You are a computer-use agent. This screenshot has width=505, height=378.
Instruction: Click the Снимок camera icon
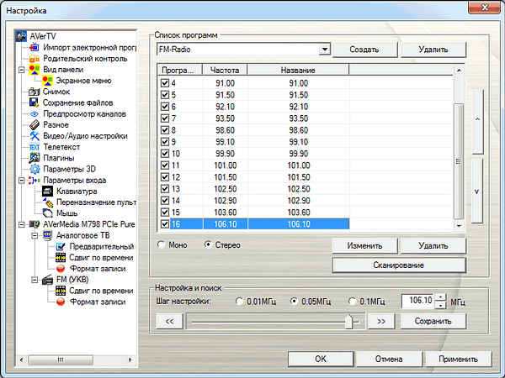coord(35,92)
